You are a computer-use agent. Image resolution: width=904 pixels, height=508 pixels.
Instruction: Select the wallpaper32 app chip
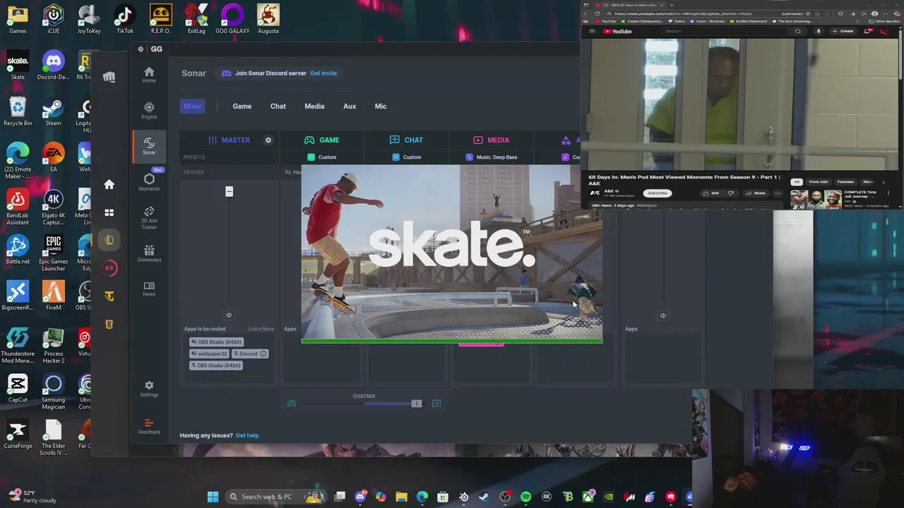209,353
